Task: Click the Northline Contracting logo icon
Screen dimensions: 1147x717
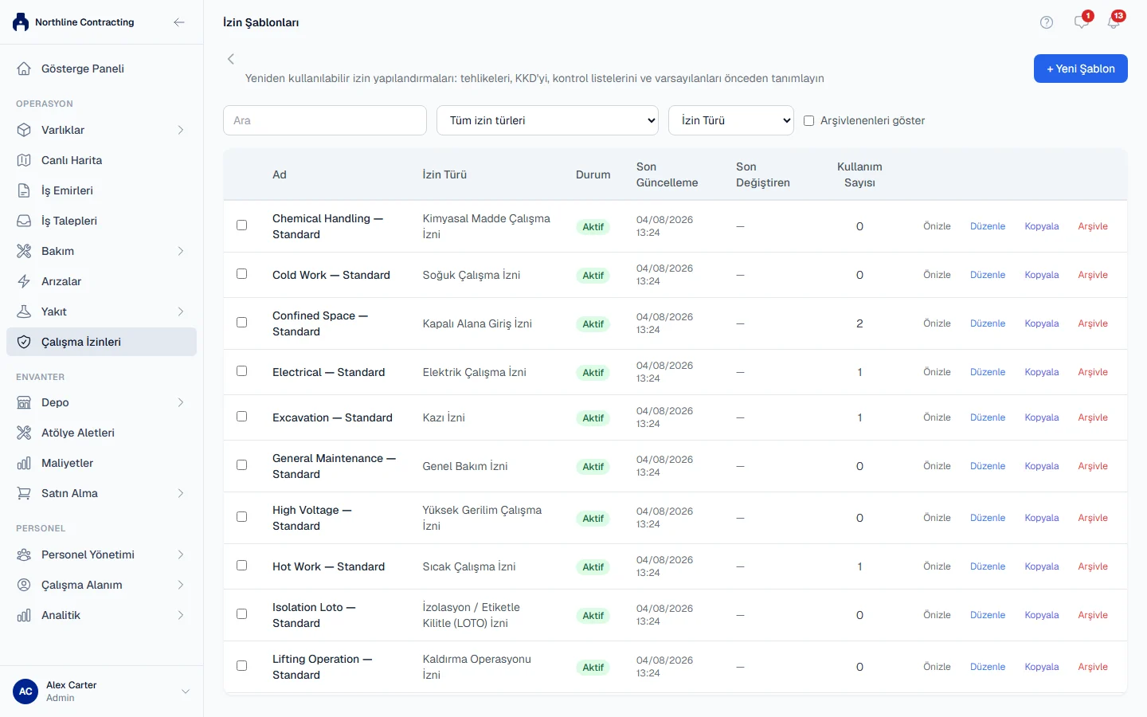Action: point(21,22)
